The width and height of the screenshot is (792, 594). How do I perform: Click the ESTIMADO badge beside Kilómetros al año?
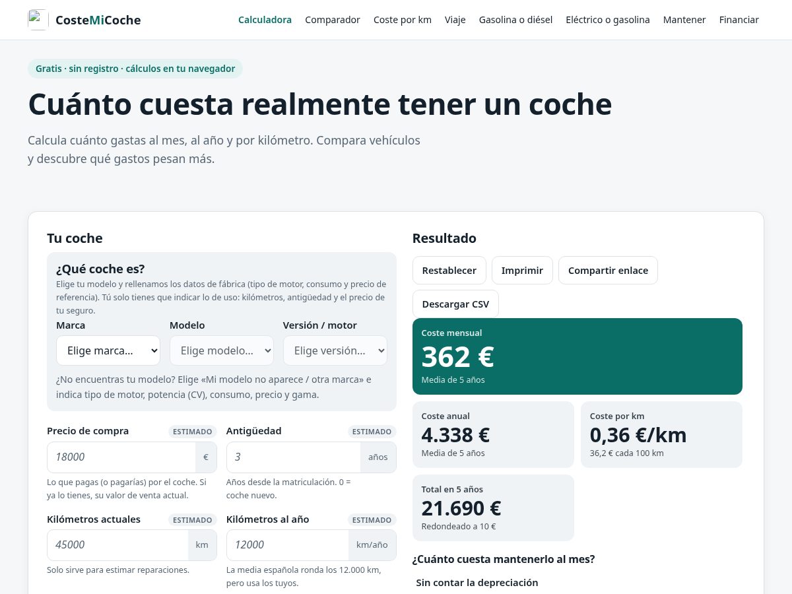(372, 520)
